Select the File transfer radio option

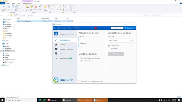tap(109, 48)
